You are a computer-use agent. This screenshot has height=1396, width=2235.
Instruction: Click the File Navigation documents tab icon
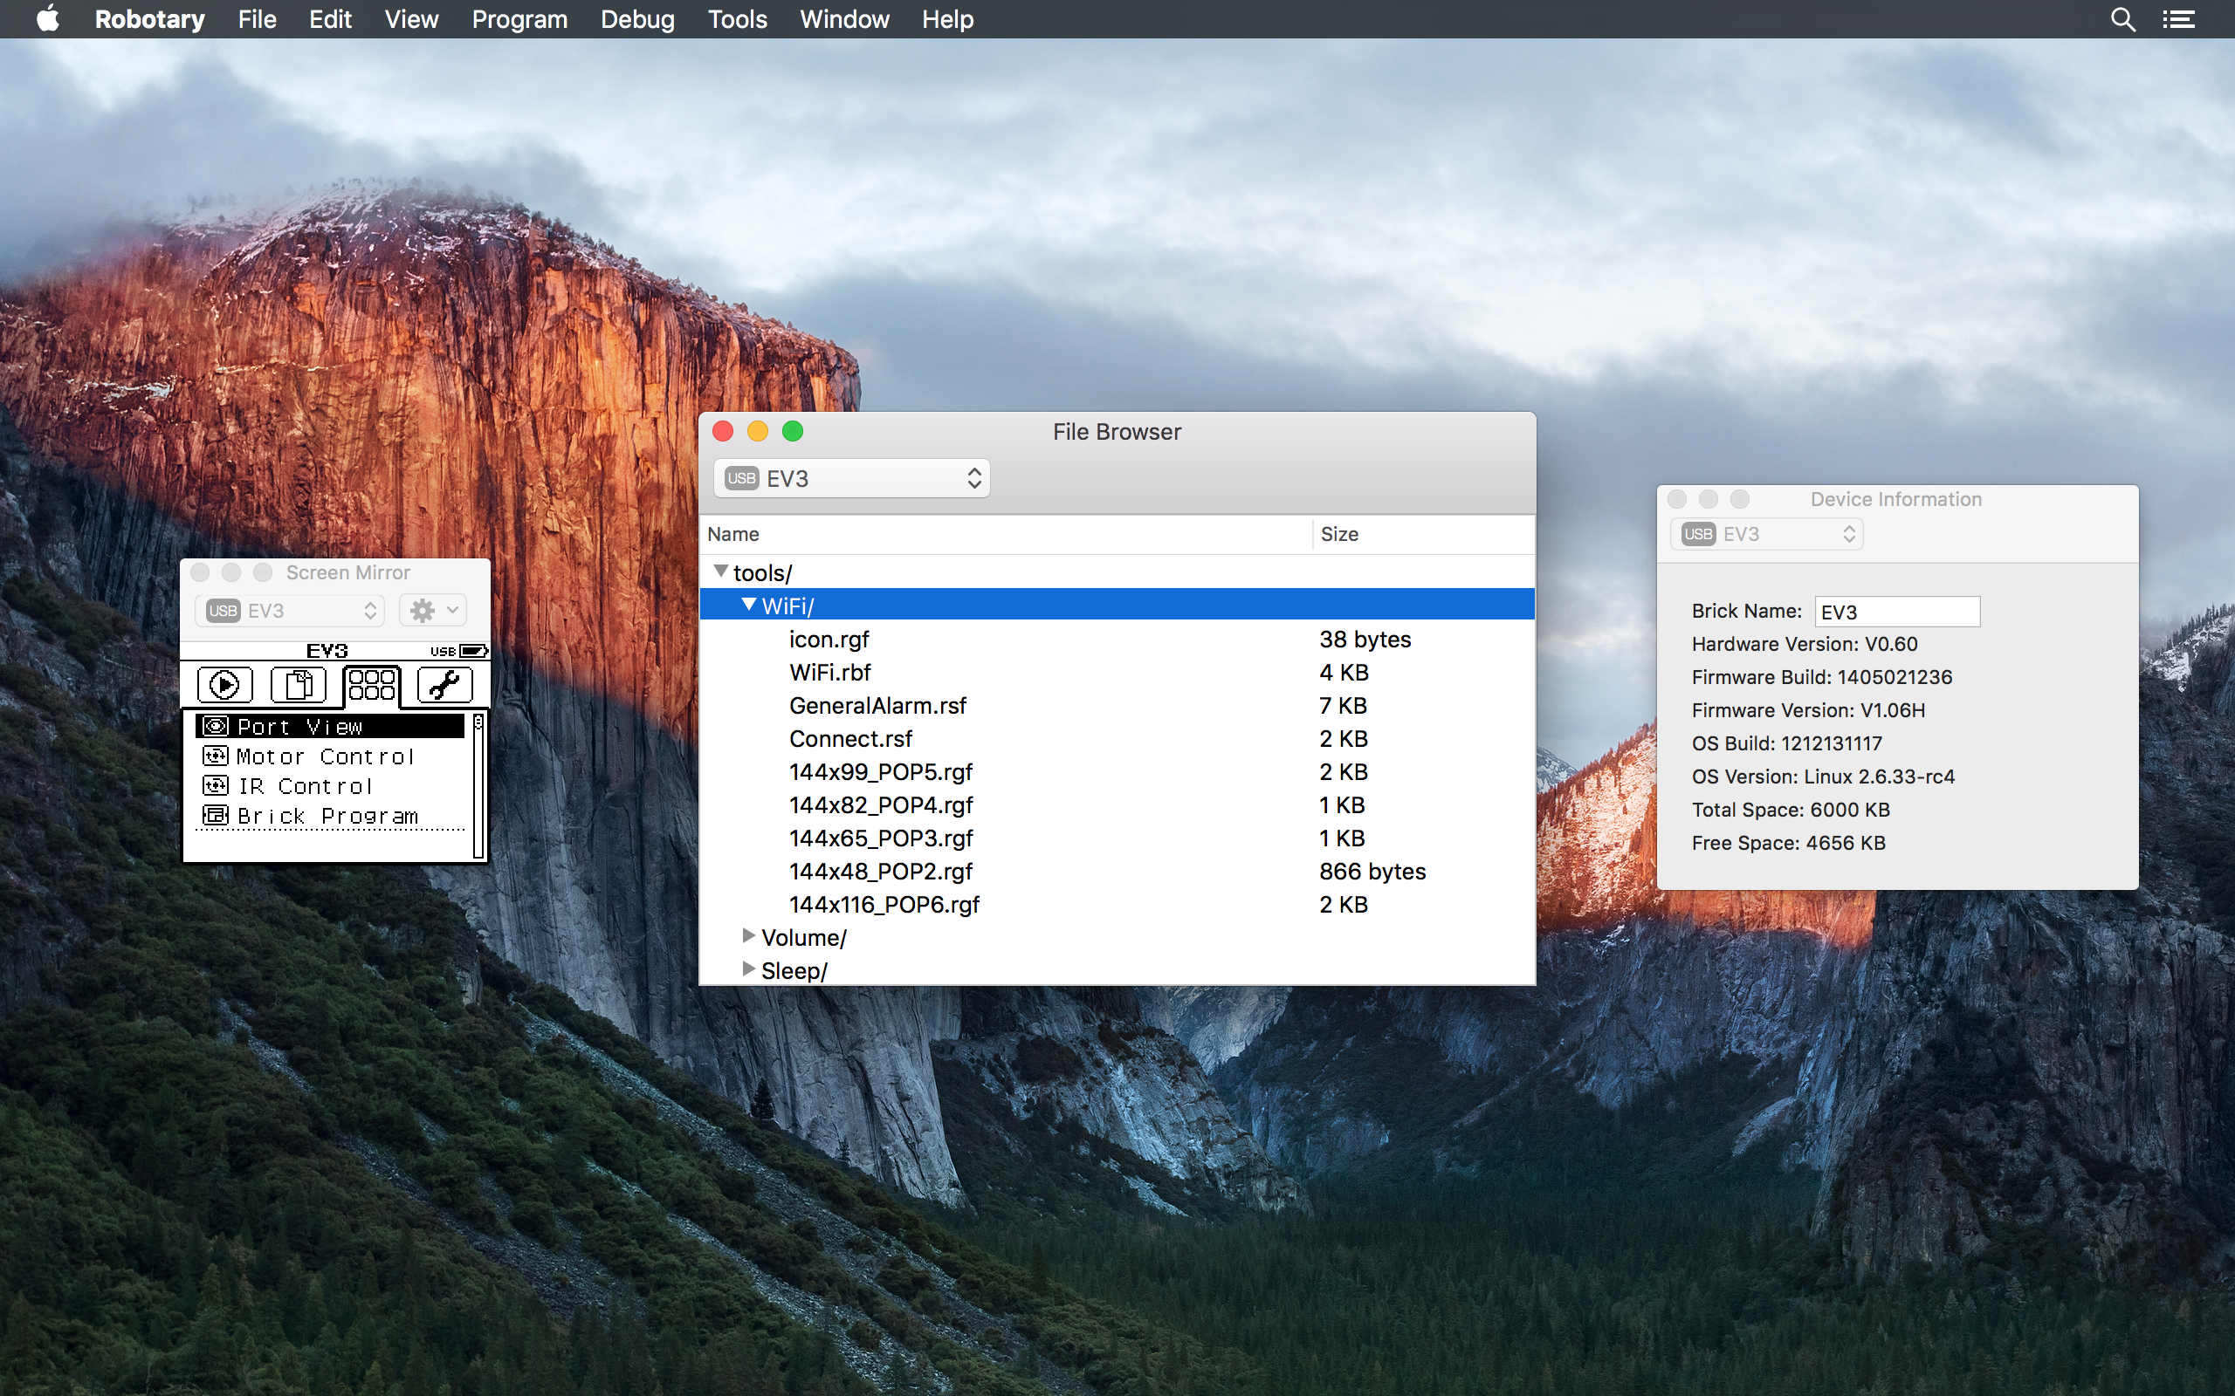(x=298, y=685)
